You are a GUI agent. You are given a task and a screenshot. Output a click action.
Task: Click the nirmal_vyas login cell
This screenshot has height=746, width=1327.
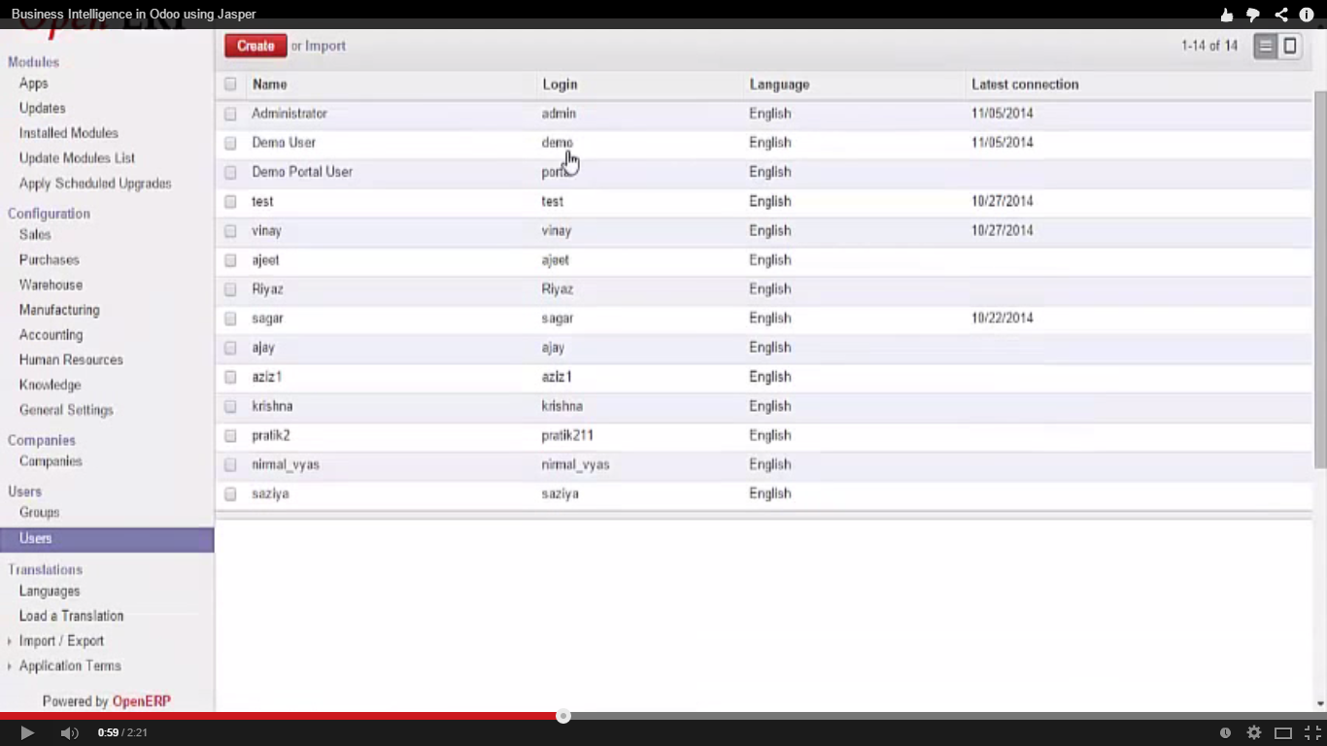(x=575, y=465)
